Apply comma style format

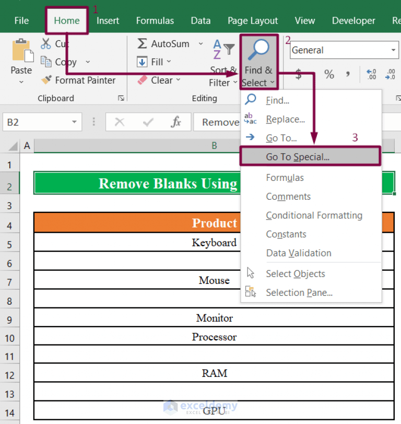tap(348, 74)
